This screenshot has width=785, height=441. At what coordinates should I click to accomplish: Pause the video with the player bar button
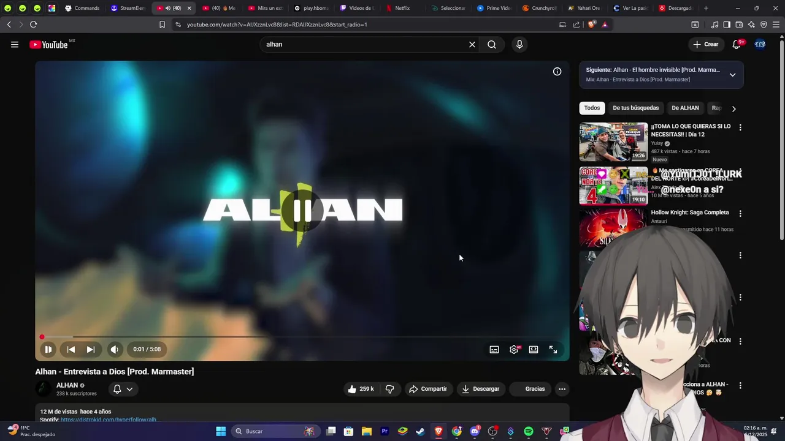coord(48,349)
